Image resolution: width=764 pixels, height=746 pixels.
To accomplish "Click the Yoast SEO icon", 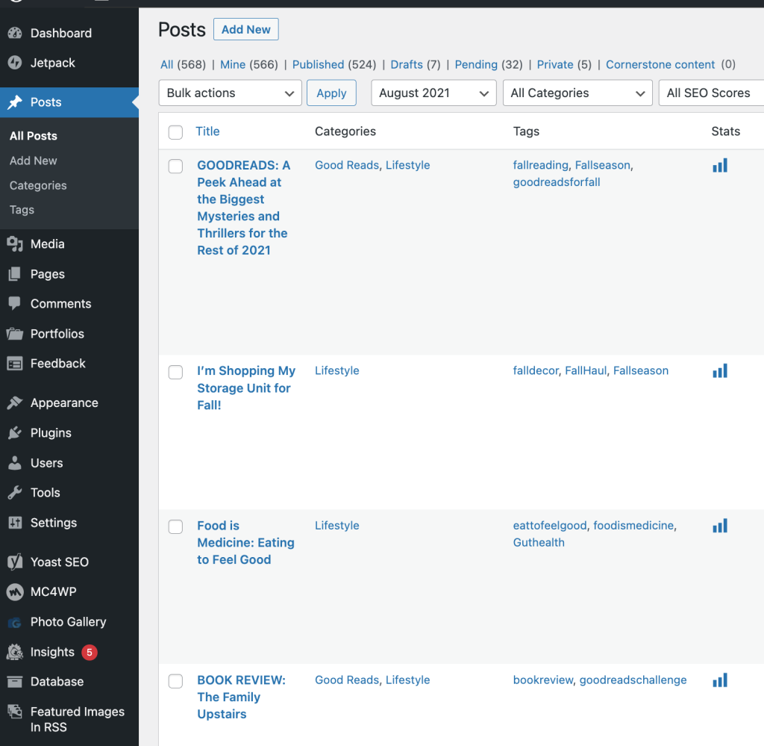I will pyautogui.click(x=15, y=562).
